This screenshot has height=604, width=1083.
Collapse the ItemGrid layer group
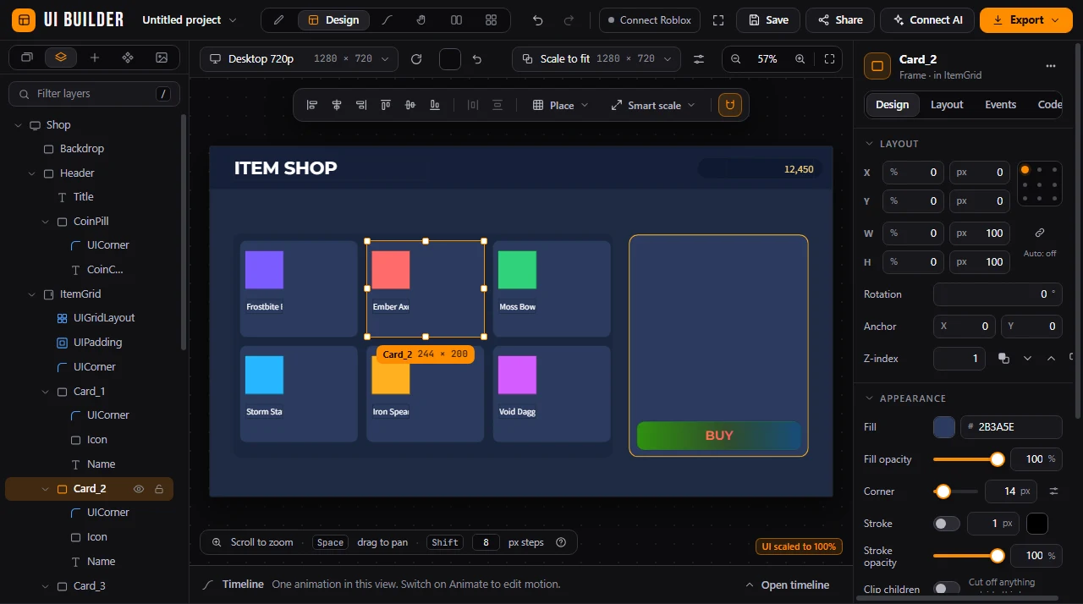click(32, 294)
